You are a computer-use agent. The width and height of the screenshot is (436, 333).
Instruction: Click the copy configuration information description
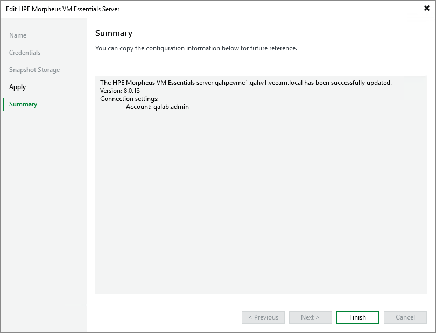click(x=196, y=48)
